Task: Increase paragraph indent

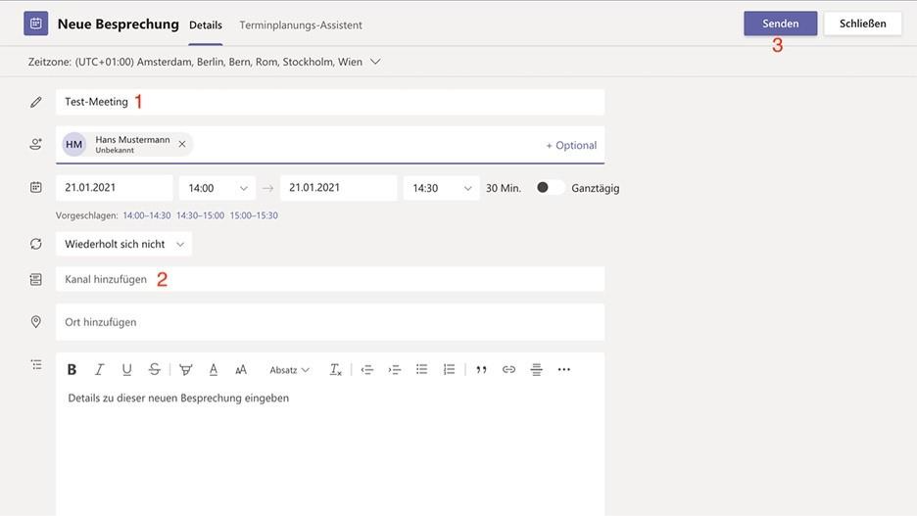Action: coord(395,369)
